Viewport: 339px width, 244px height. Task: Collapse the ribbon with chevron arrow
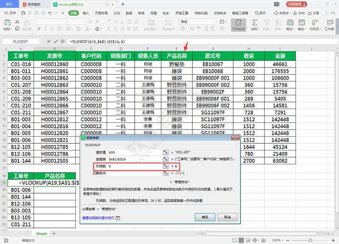coord(333,13)
